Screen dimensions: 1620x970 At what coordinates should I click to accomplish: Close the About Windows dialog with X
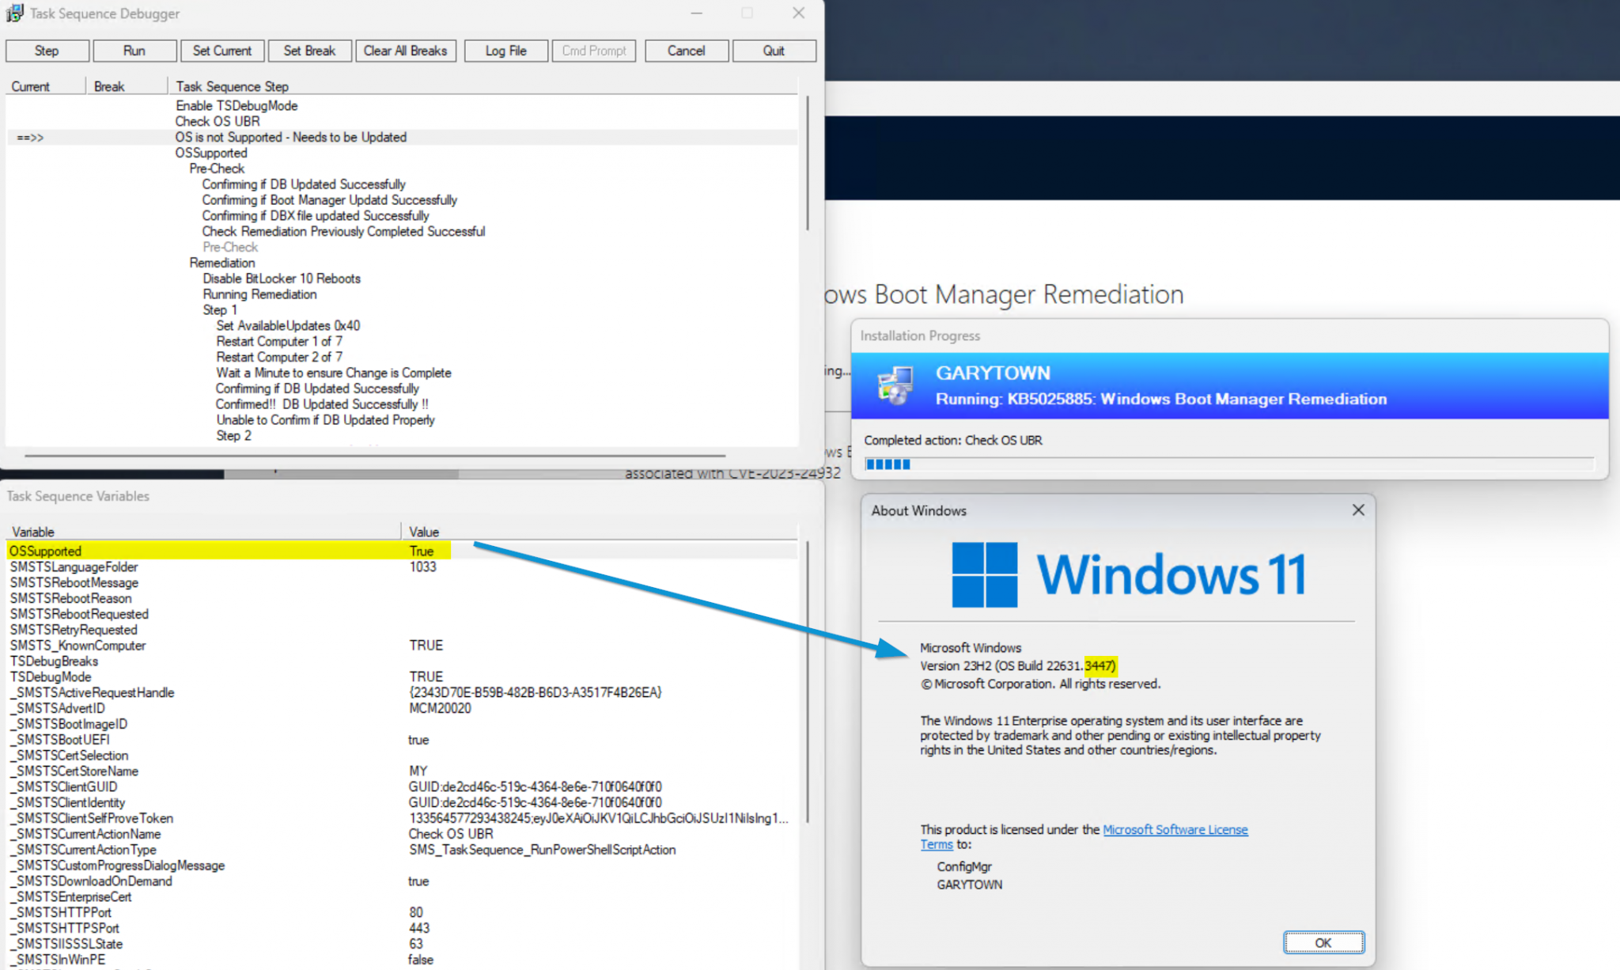(x=1358, y=510)
